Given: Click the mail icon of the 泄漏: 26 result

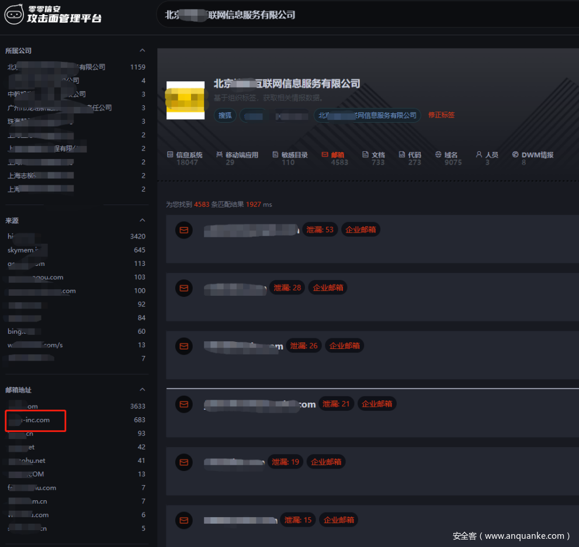Looking at the screenshot, I should pos(184,346).
